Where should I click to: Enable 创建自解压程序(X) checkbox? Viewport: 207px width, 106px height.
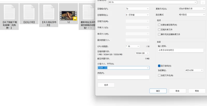point(159,25)
